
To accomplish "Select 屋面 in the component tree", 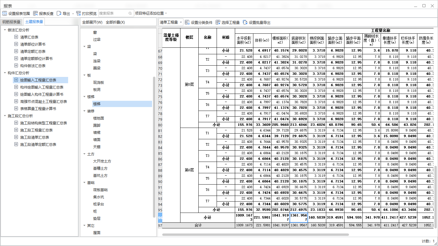I will click(x=97, y=233).
